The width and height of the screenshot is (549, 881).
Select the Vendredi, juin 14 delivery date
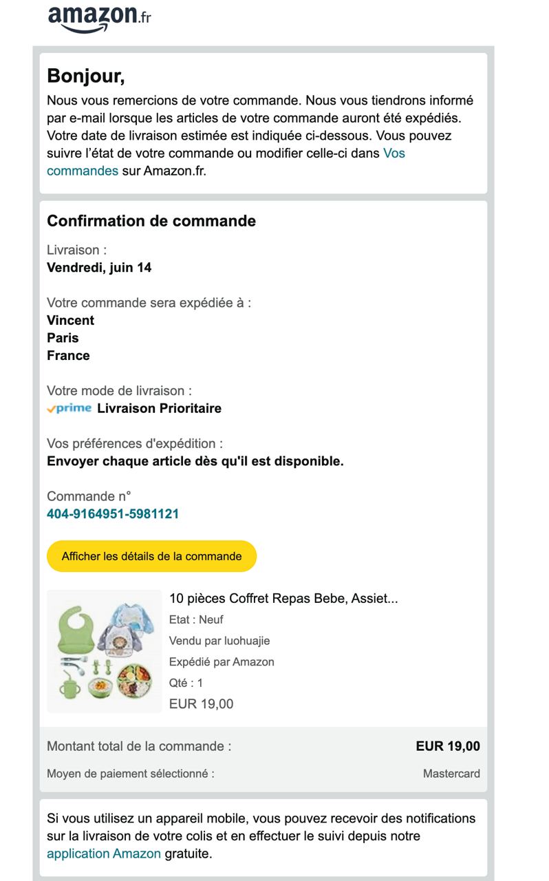(x=99, y=268)
